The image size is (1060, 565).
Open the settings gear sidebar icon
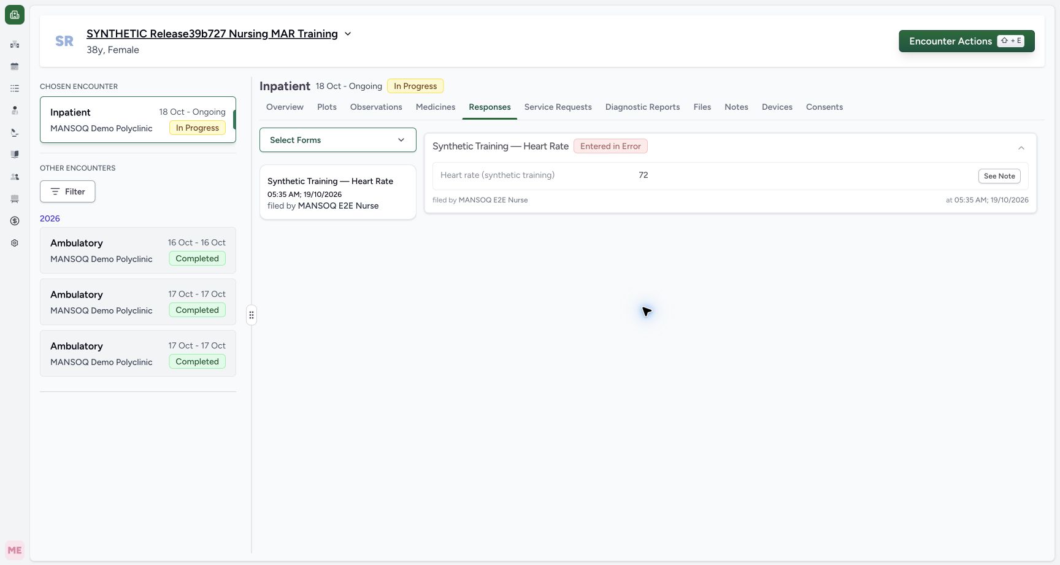pos(15,243)
